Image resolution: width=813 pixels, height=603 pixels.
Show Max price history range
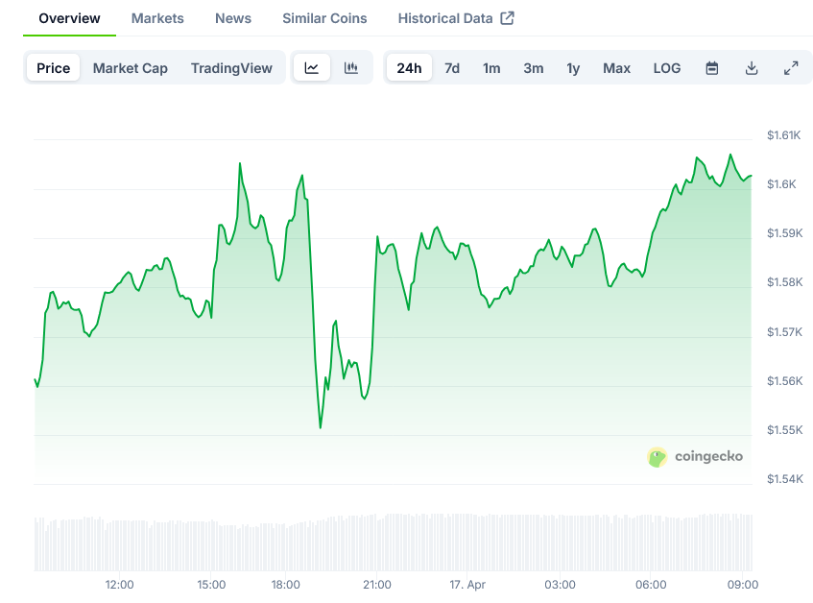coord(616,68)
